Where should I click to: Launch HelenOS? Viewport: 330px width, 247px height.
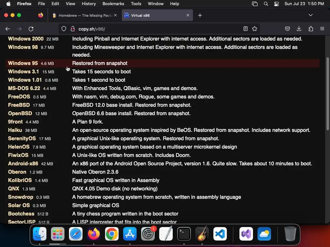pyautogui.click(x=19, y=147)
